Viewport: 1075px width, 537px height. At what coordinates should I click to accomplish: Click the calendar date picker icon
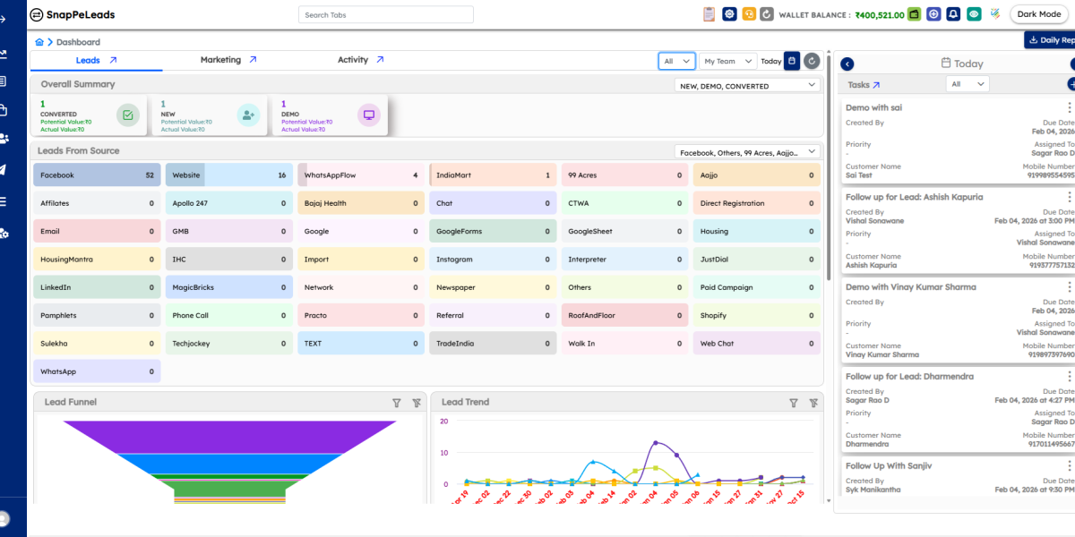coord(791,61)
